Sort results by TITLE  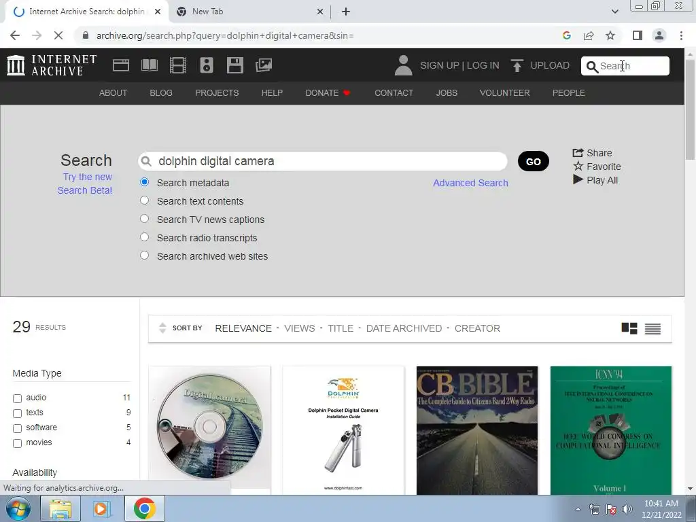pyautogui.click(x=341, y=328)
